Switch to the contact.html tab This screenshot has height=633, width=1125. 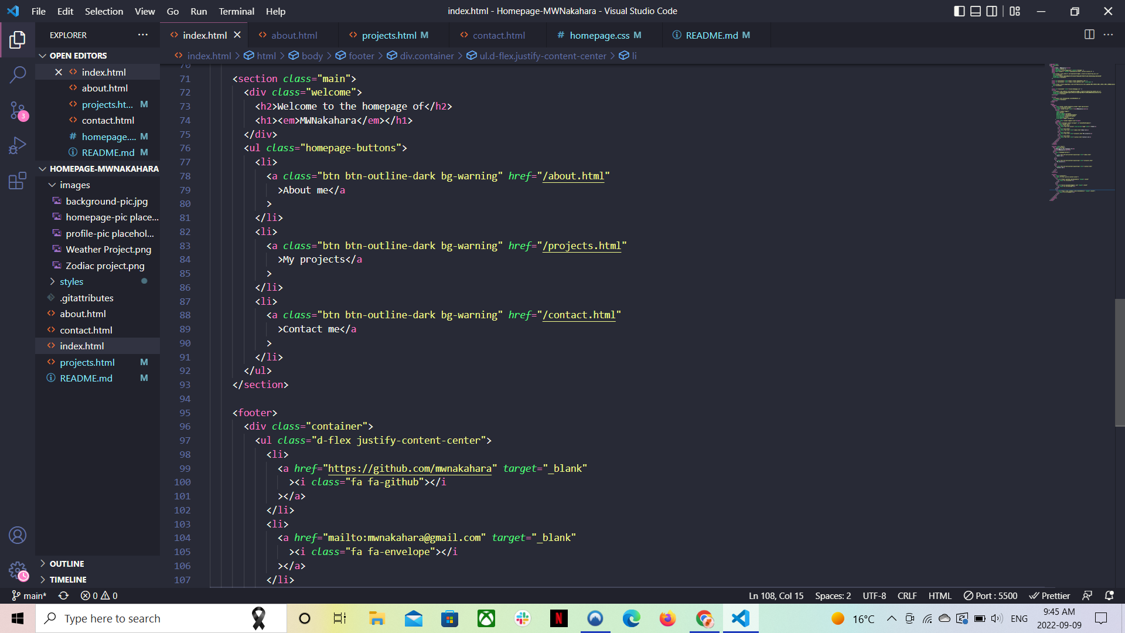pos(498,35)
